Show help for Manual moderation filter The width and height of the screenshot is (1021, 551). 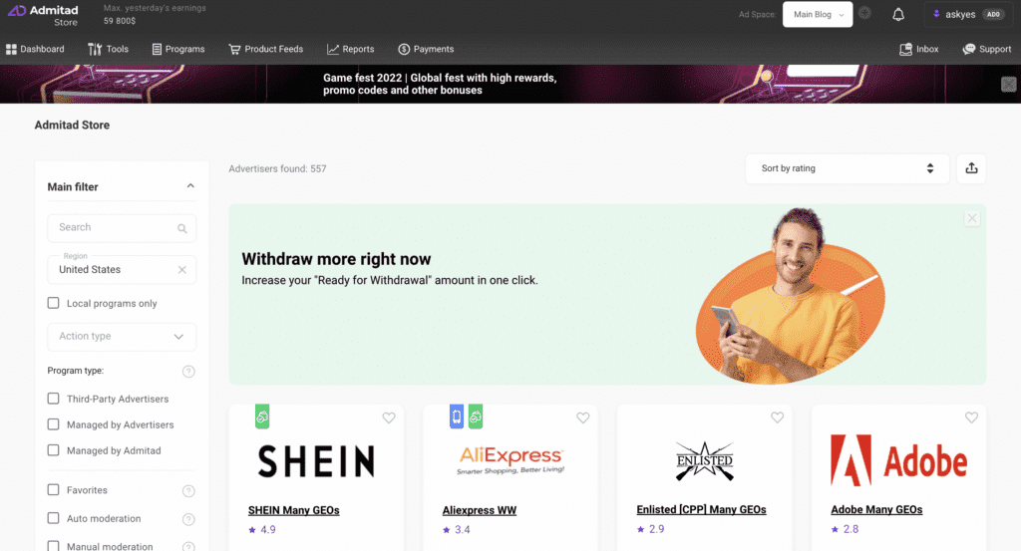[188, 546]
